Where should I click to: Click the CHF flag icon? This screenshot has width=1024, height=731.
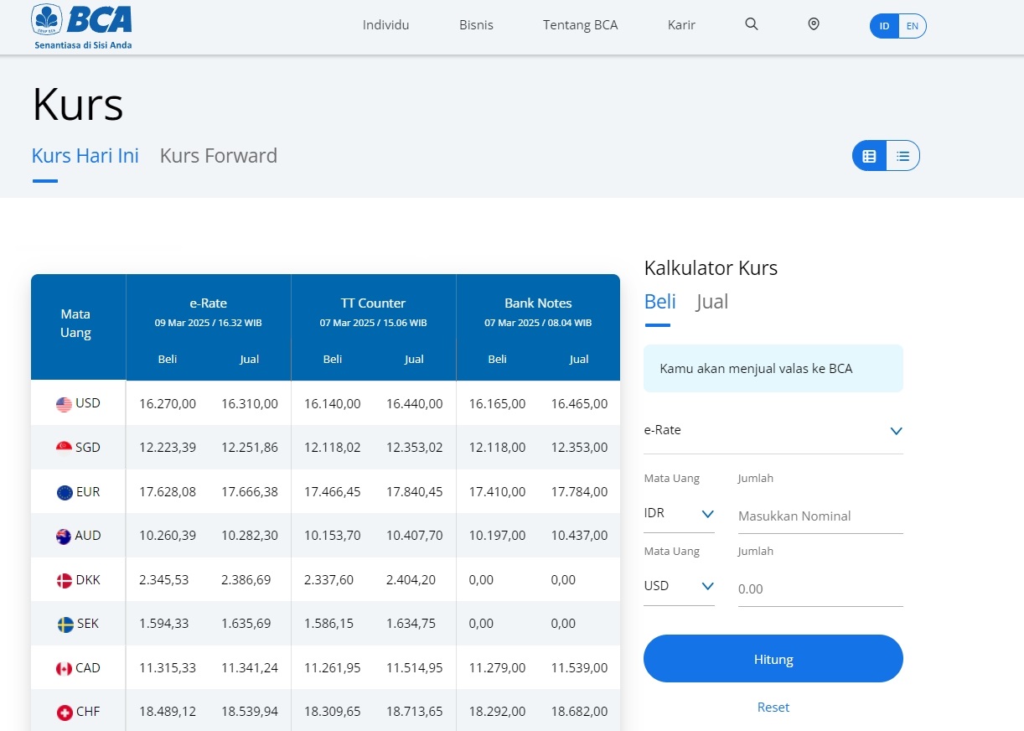pyautogui.click(x=64, y=713)
